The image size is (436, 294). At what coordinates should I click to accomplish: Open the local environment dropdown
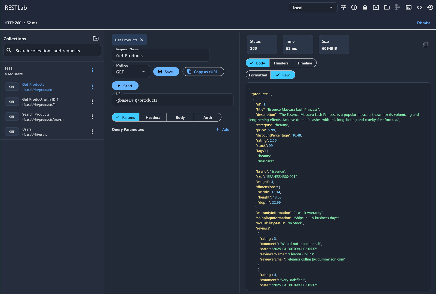[313, 8]
